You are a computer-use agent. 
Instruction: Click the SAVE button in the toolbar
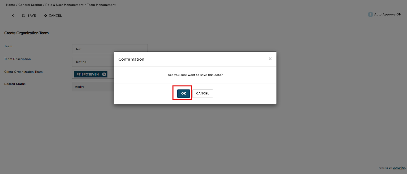point(29,16)
